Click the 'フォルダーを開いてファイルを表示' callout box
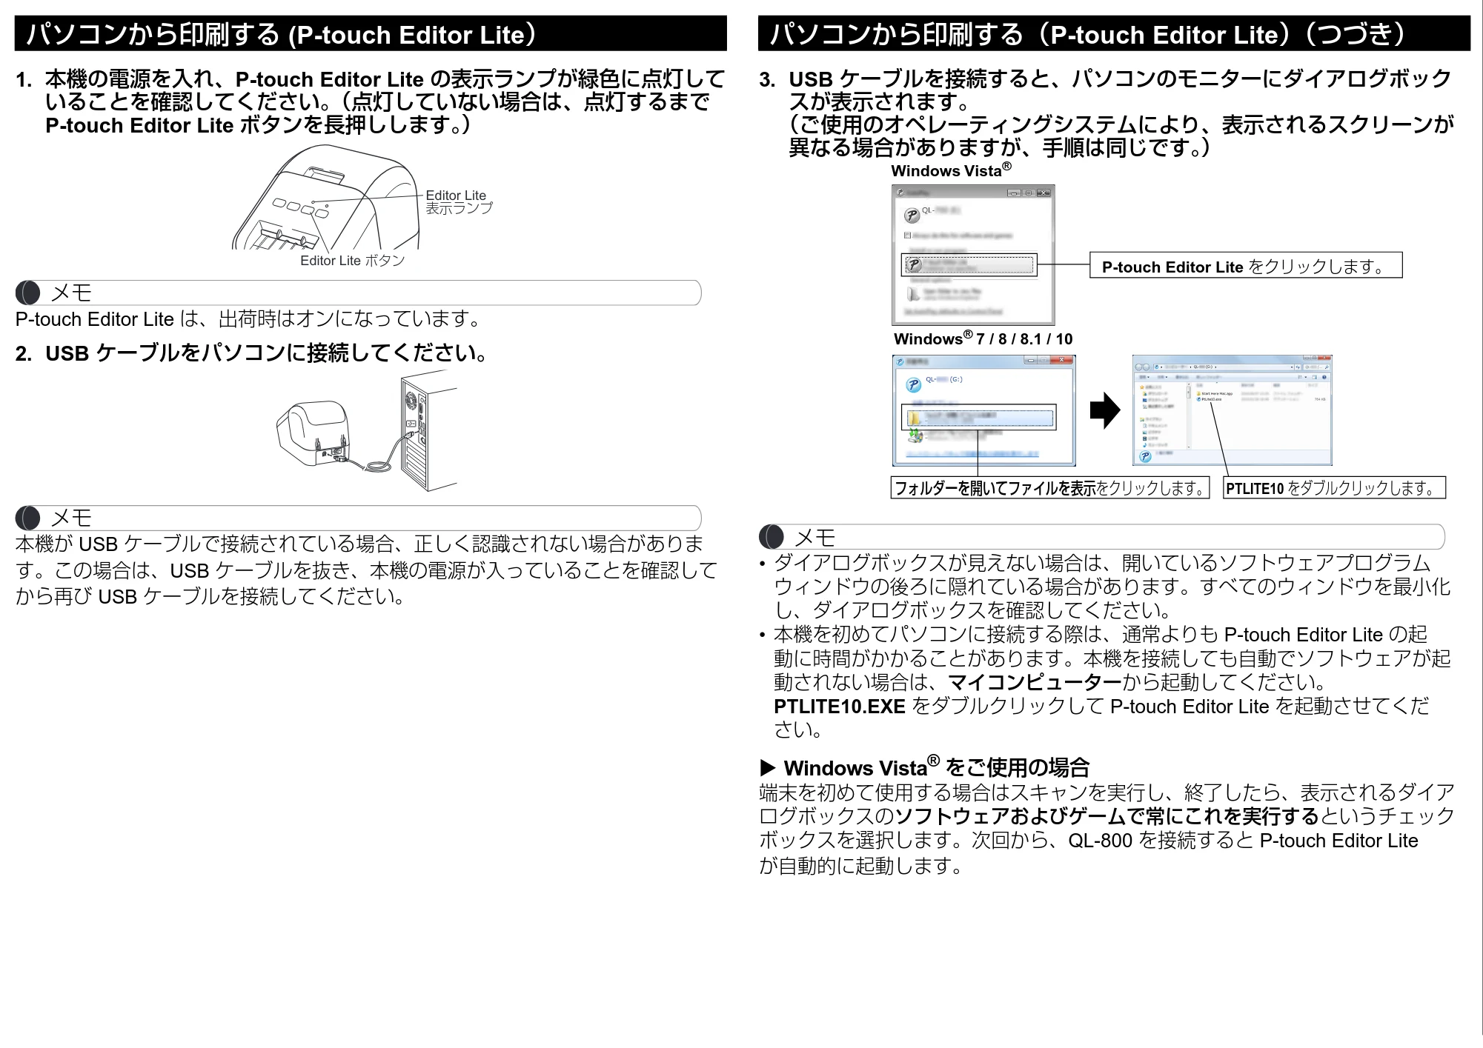 (x=1049, y=488)
